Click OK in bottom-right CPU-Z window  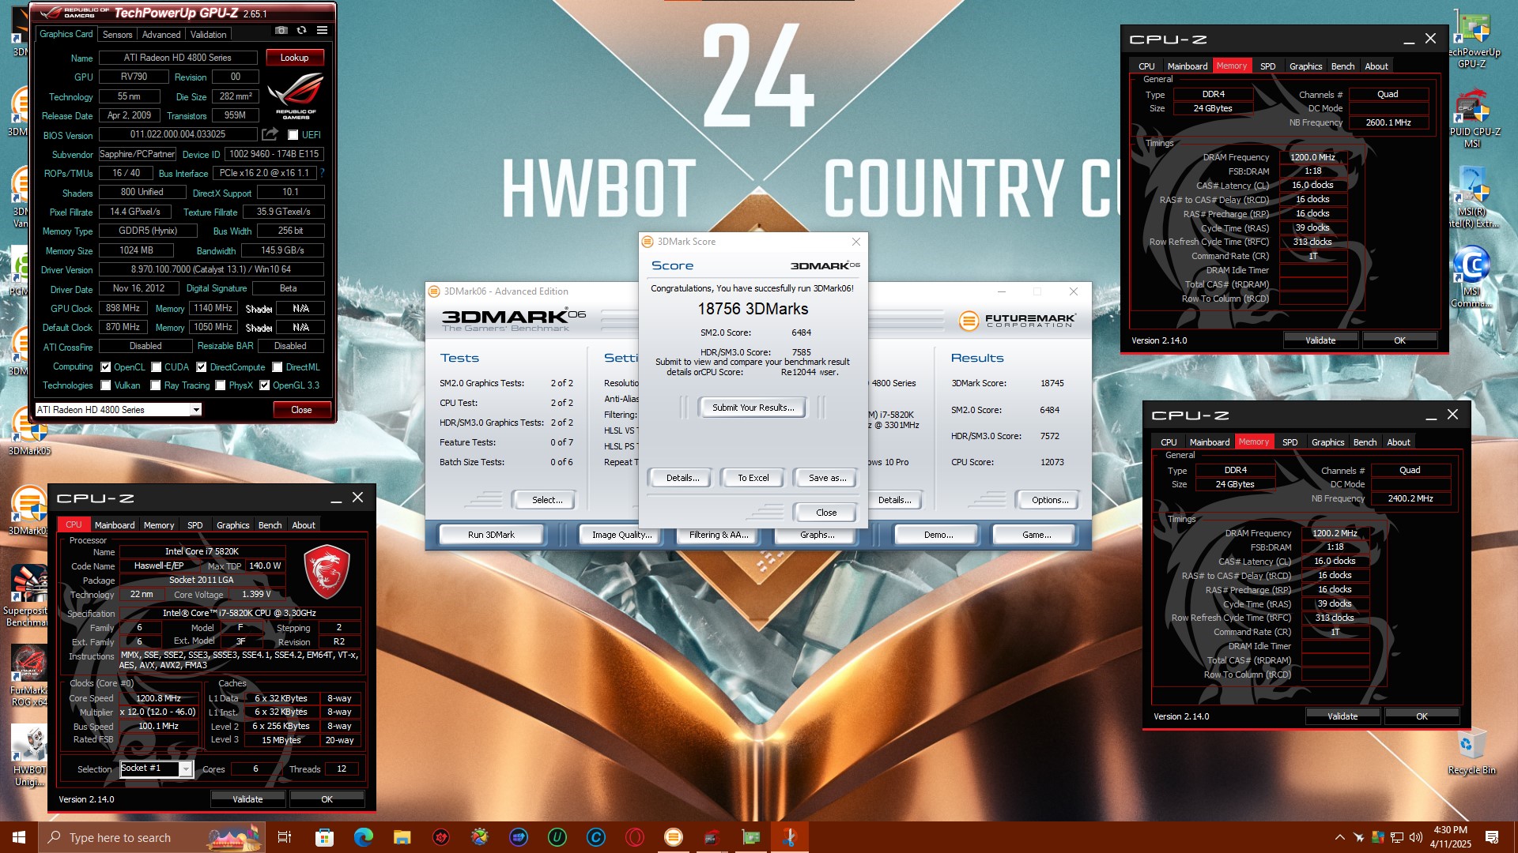point(1422,716)
